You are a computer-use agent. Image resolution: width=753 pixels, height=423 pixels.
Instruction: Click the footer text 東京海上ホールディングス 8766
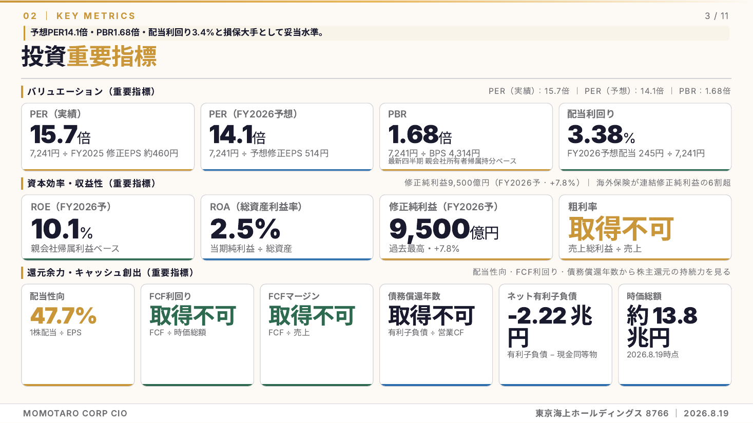602,413
